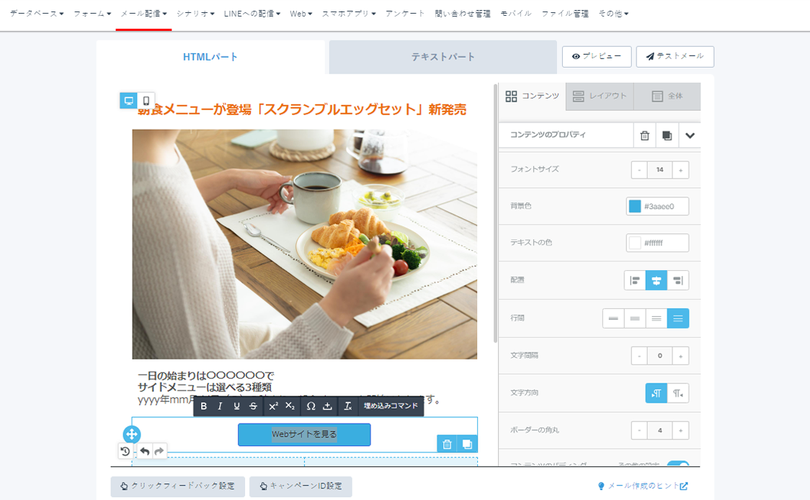Screen dimensions: 810x500
Task: Open キャンペーンID設定
Action: coord(301,486)
